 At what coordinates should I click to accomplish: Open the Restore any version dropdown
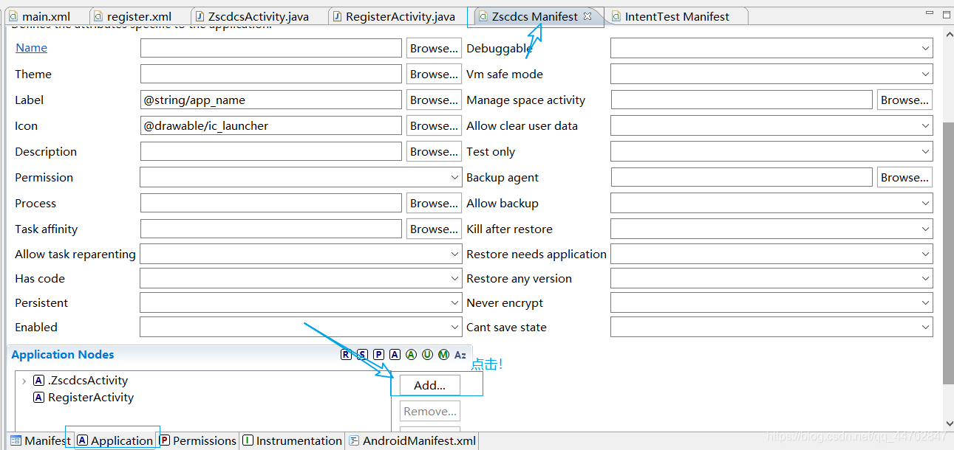point(771,278)
